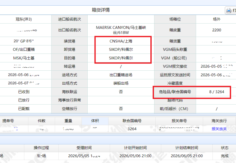This screenshot has width=236, height=163.
Task: Click the 冷藏温度 label
Action: tap(175, 83)
